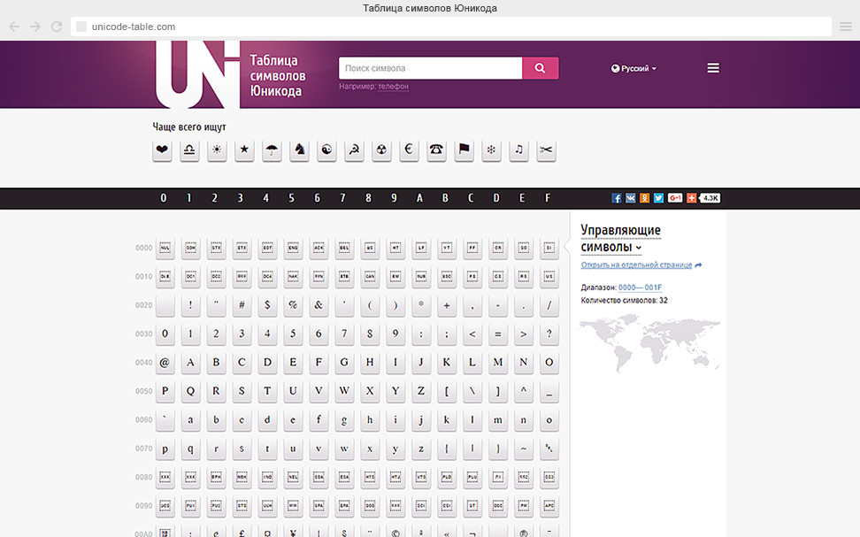Click the chess knight symbol
Image resolution: width=860 pixels, height=537 pixels.
pyautogui.click(x=300, y=150)
